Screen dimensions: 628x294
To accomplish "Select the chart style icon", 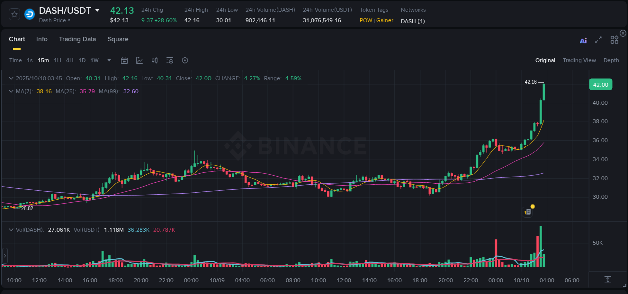I will [139, 60].
